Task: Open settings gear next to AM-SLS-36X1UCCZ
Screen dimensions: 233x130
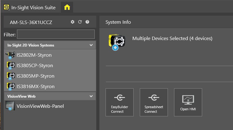Action: coord(73,22)
